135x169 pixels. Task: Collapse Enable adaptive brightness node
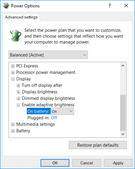(18, 105)
